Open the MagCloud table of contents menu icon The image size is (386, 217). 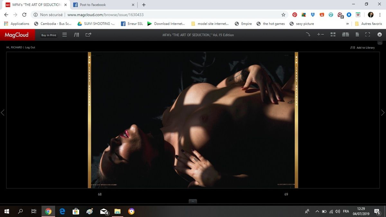(x=65, y=35)
